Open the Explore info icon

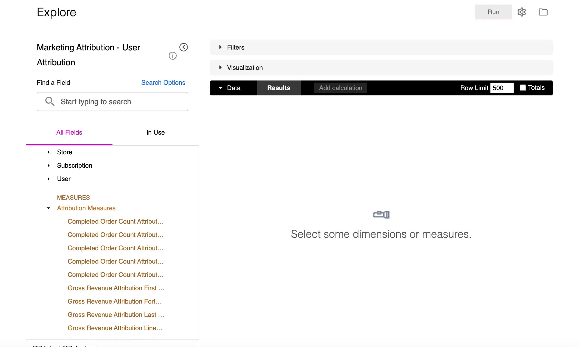pyautogui.click(x=173, y=56)
